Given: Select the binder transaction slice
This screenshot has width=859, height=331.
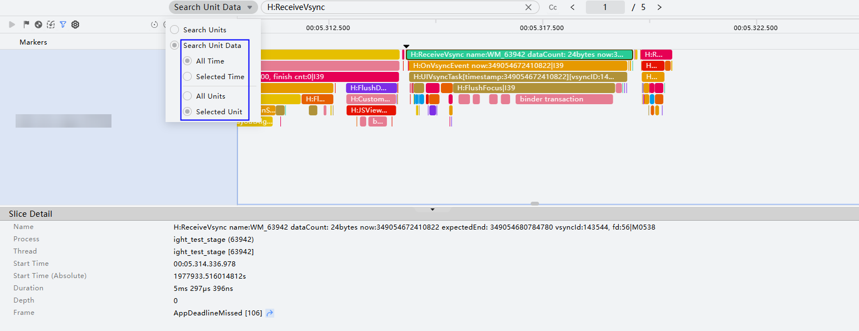Looking at the screenshot, I should click(564, 99).
